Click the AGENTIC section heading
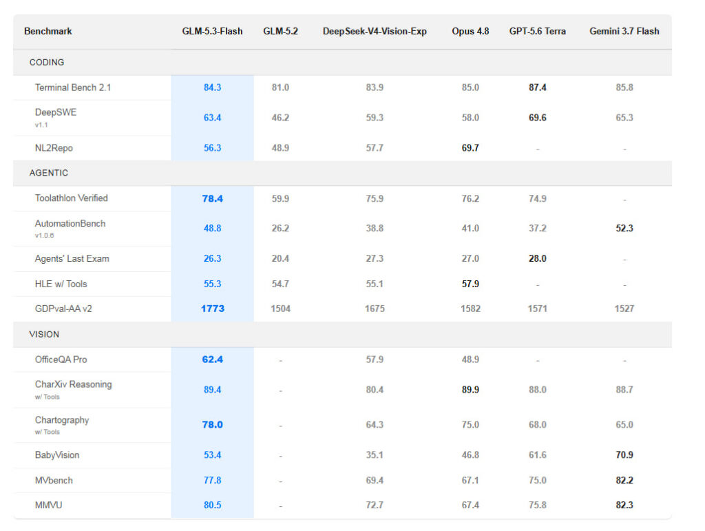This screenshot has height=531, width=705. click(49, 173)
